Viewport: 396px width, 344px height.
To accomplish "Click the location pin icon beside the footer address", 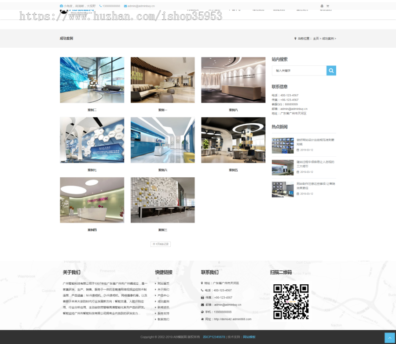I will (202, 283).
